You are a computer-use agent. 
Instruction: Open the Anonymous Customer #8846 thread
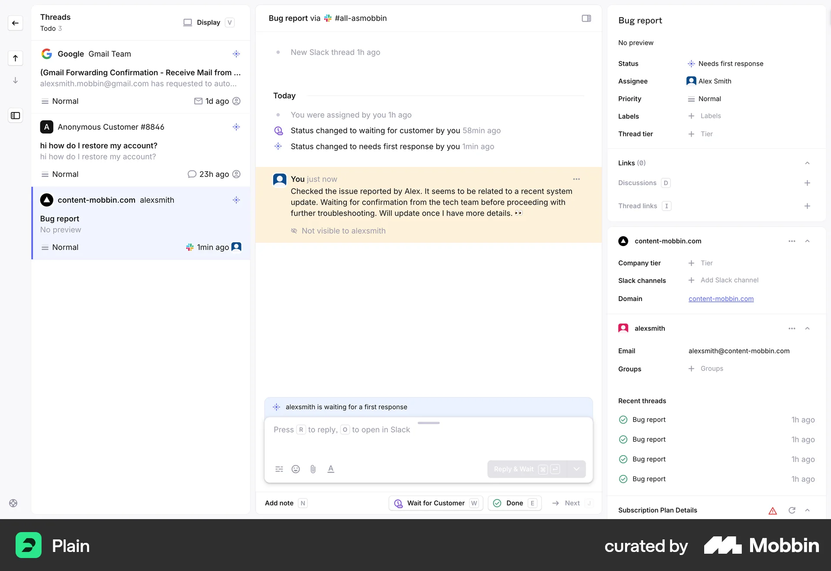tap(141, 150)
